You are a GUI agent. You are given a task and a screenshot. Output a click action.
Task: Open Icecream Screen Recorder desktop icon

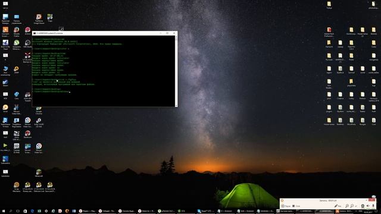tap(5, 32)
